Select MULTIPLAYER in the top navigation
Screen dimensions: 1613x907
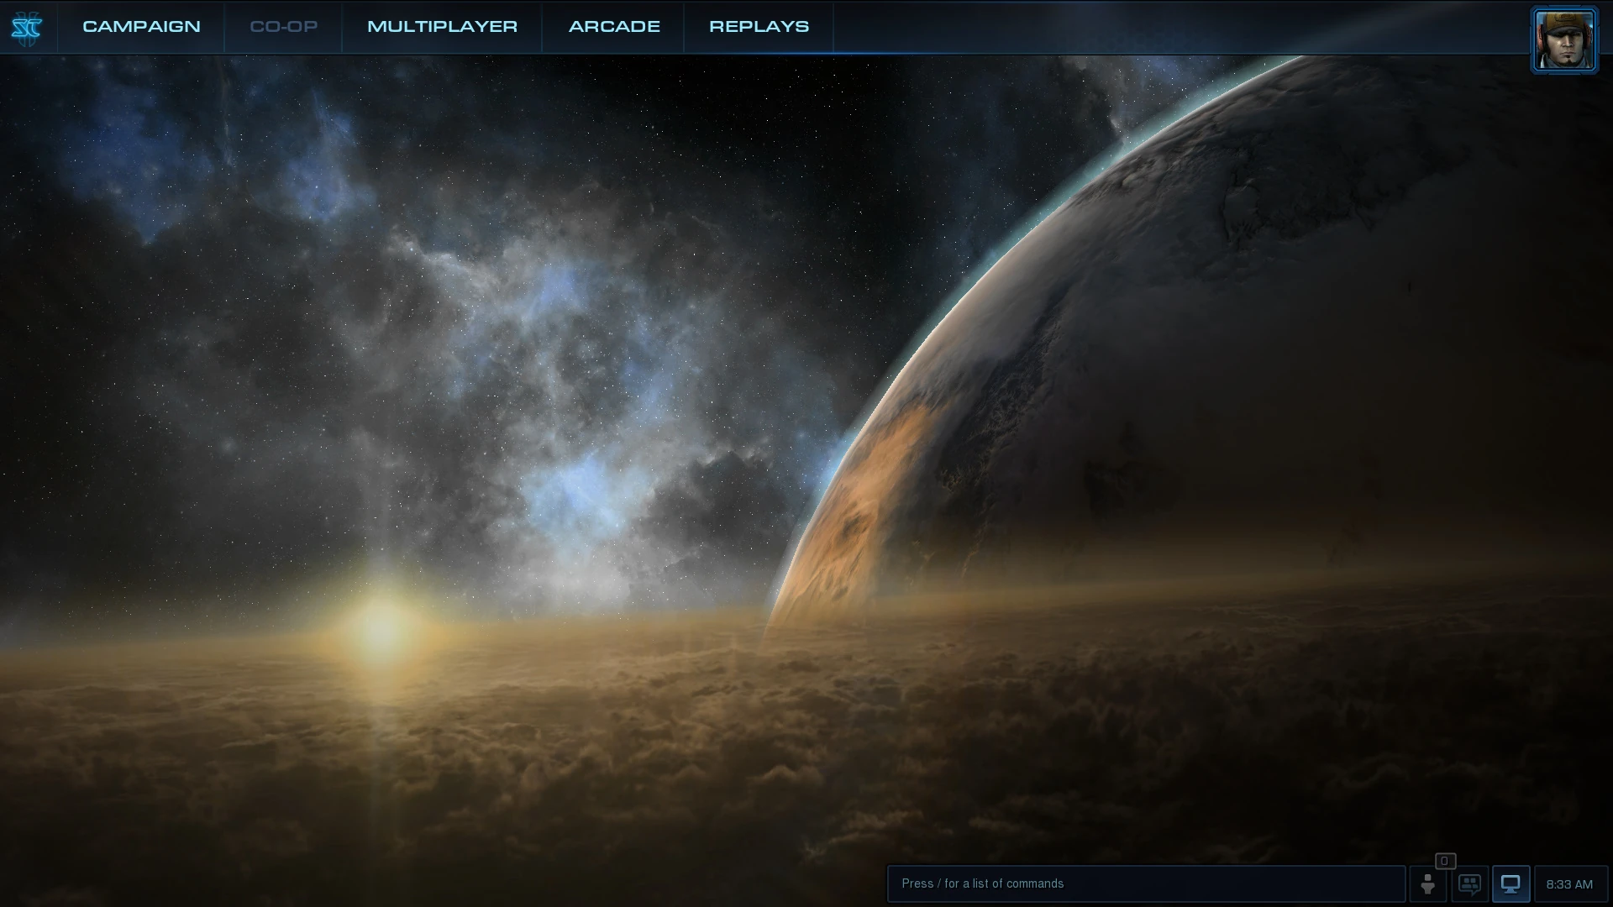pos(442,27)
